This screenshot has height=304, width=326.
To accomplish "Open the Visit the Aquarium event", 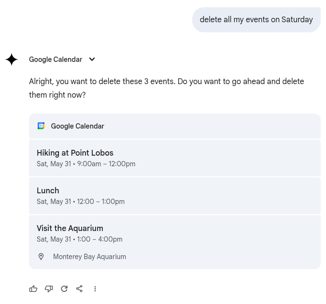I will [70, 229].
